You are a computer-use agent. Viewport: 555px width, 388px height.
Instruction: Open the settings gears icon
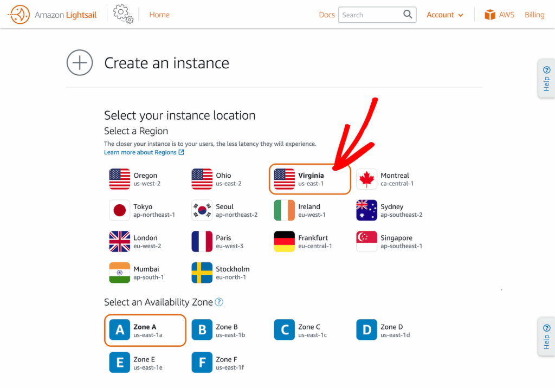[x=123, y=14]
